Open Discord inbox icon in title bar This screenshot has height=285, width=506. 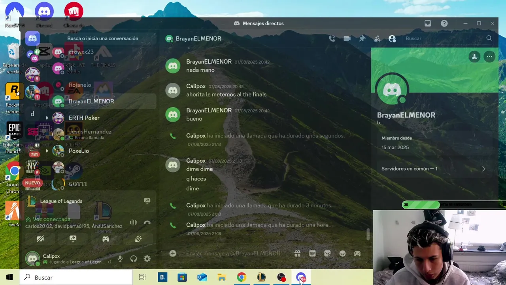428,23
